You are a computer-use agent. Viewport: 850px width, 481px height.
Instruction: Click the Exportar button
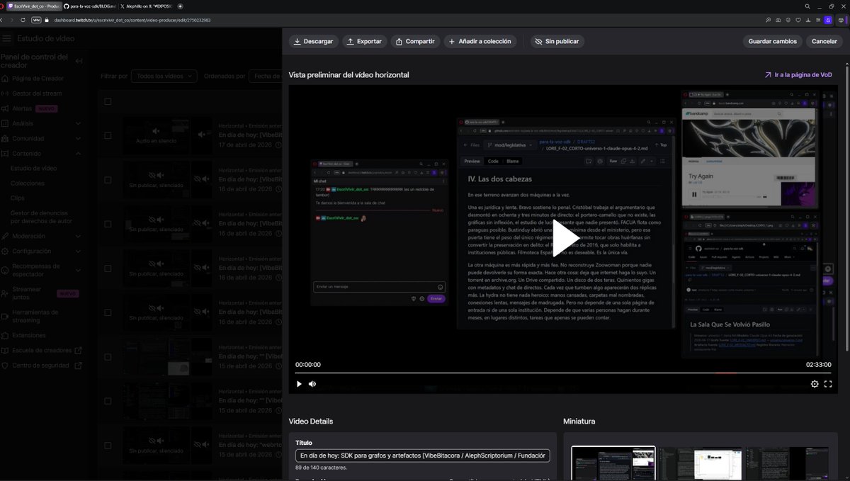coord(365,41)
